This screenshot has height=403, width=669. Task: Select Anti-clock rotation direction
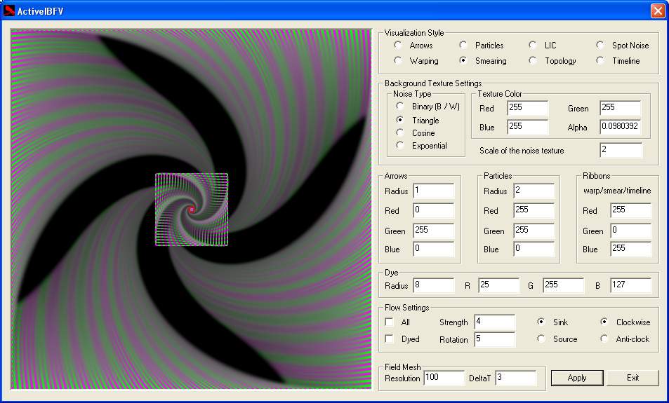(604, 339)
